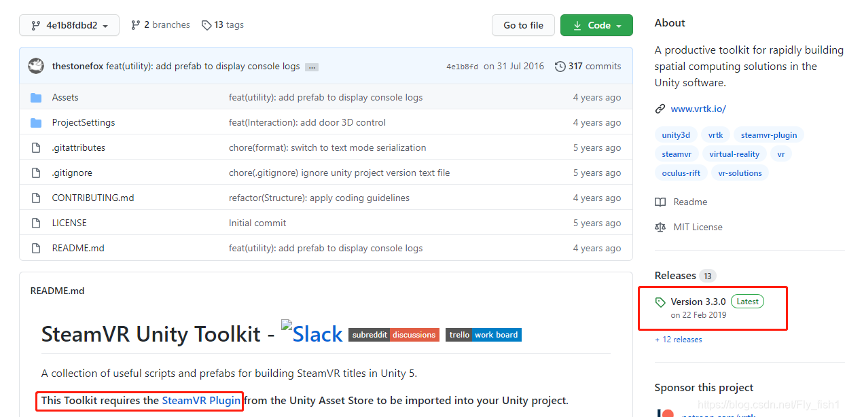Click the tag icon beside 13 tags
This screenshot has height=417, width=845.
click(206, 25)
